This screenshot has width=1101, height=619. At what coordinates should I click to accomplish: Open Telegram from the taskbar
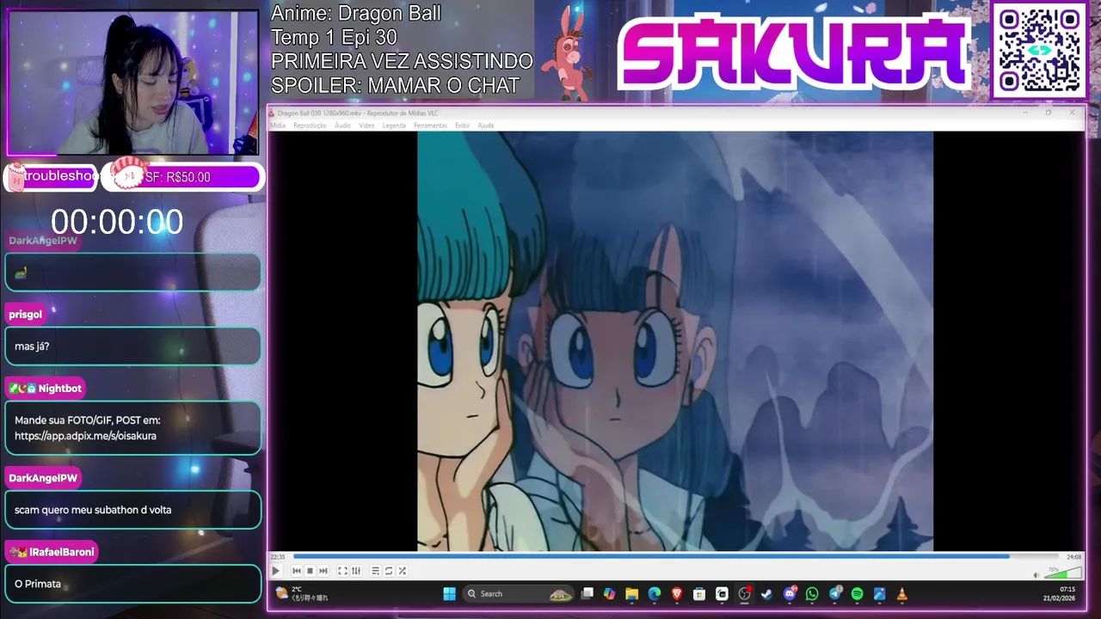coord(835,594)
